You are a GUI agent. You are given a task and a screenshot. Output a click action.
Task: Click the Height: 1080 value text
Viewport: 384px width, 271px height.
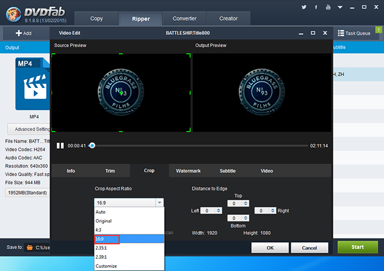pos(257,233)
